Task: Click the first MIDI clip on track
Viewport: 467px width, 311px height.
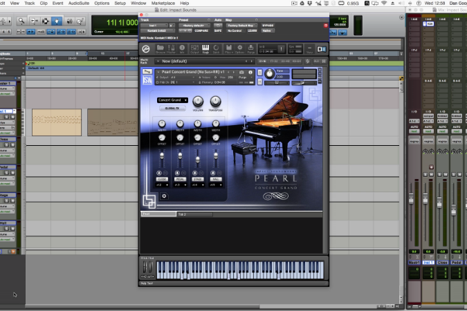Action: (x=57, y=122)
